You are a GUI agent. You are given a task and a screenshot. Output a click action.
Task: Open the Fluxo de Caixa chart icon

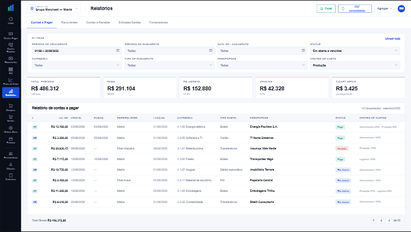[x=11, y=81]
